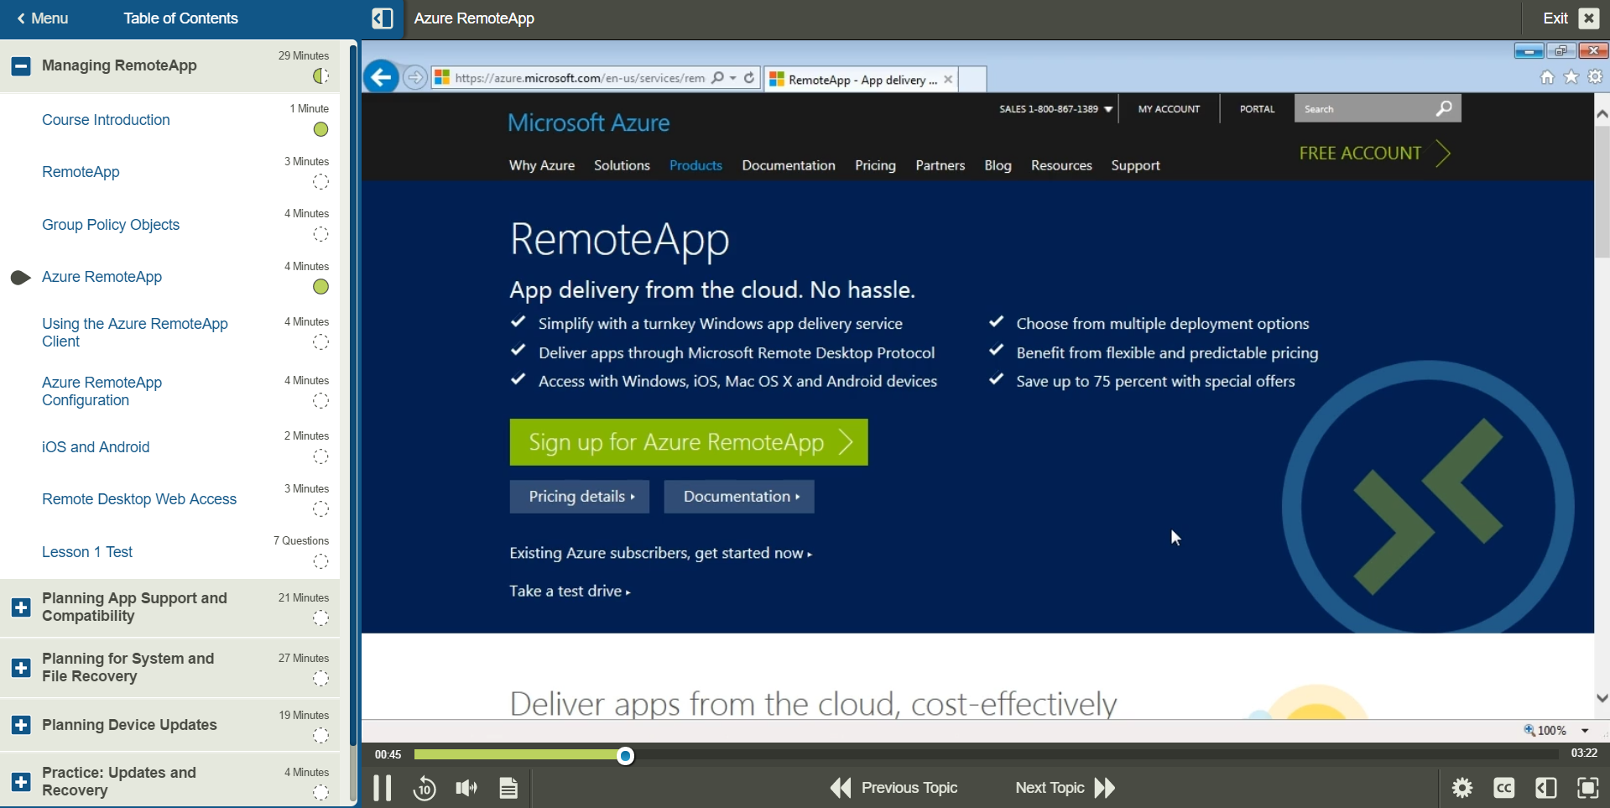
Task: Toggle closed captions CC button
Action: [x=1503, y=788]
